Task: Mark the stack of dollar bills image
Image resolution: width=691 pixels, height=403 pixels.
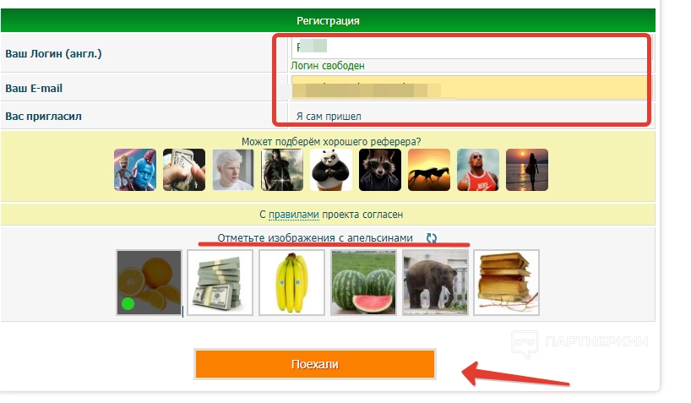Action: pos(220,283)
